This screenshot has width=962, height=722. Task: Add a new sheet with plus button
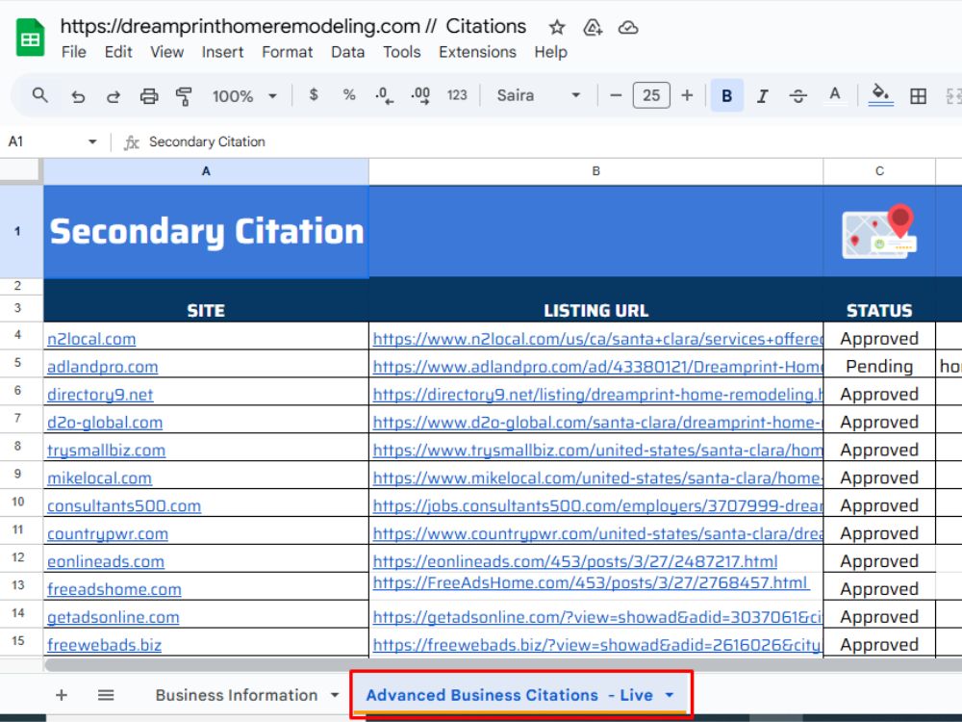coord(62,695)
